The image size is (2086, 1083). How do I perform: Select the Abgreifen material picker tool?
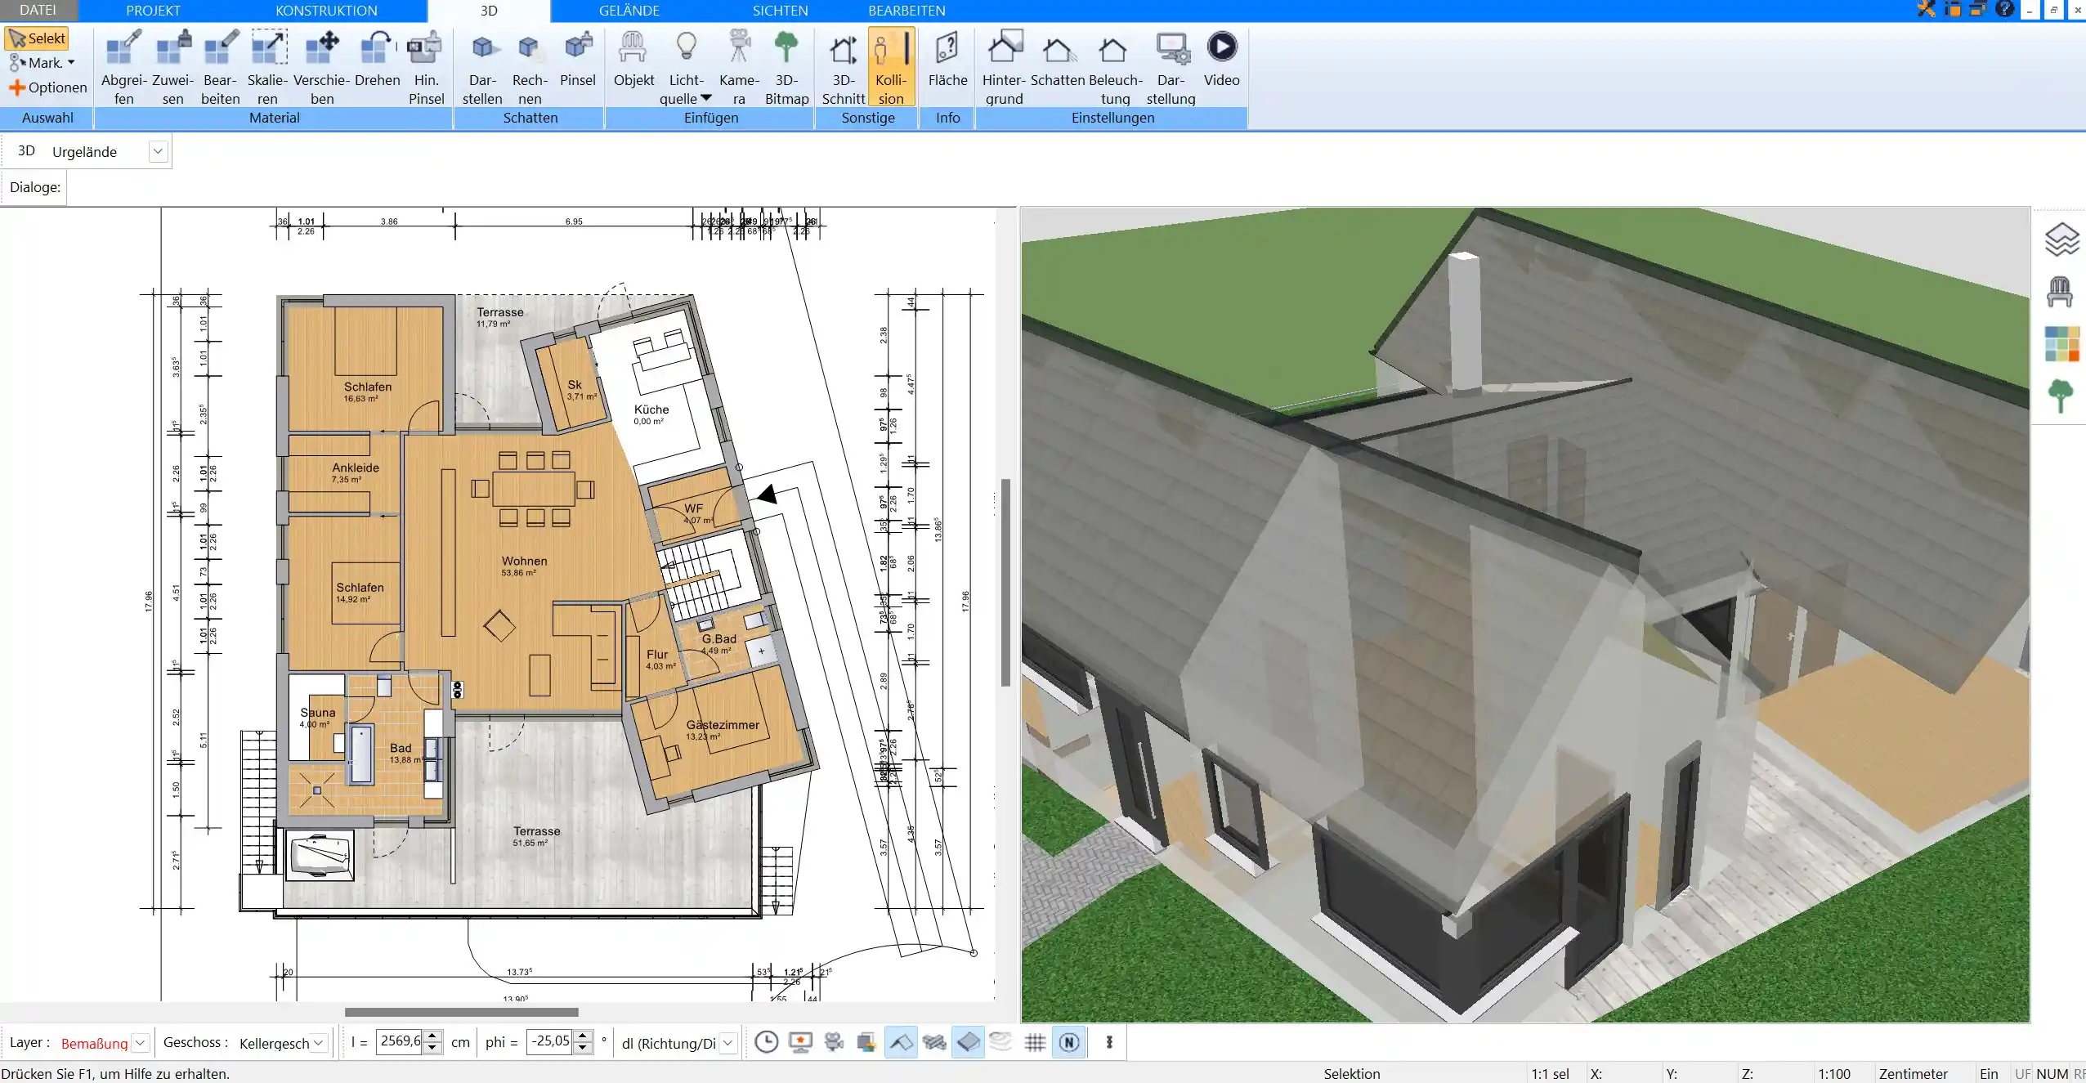(123, 67)
